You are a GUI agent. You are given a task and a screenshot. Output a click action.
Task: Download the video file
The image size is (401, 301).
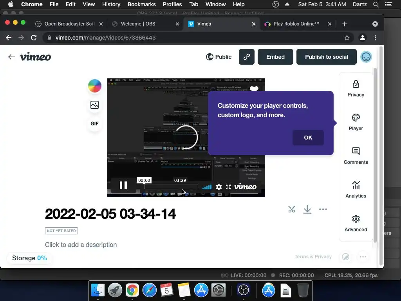[307, 209]
